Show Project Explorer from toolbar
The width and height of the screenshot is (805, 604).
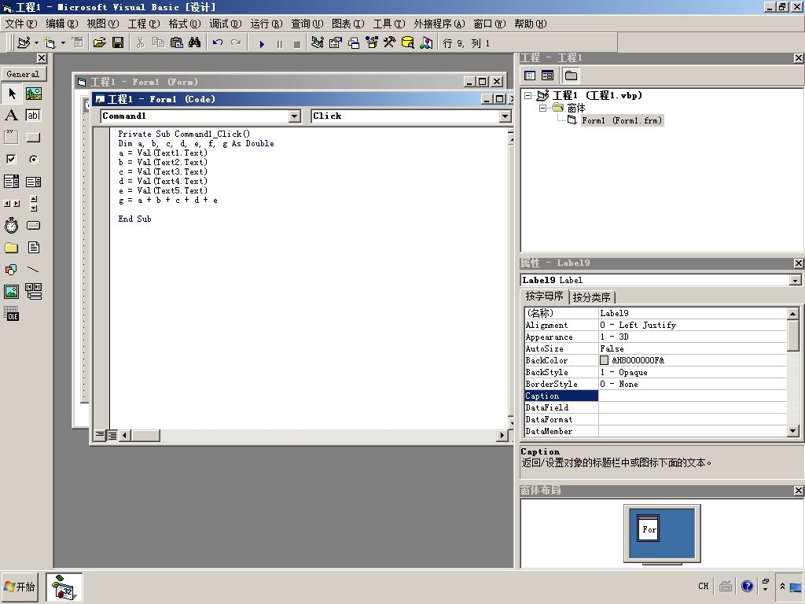(x=318, y=42)
